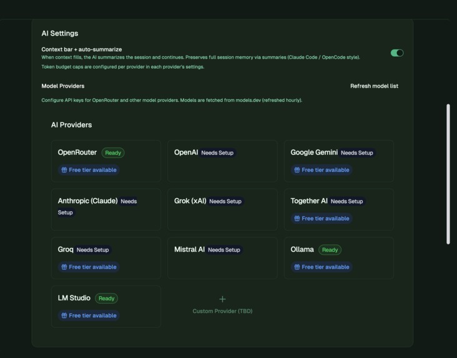457x358 pixels.
Task: Open the OpenRouter provider card
Action: (x=106, y=161)
